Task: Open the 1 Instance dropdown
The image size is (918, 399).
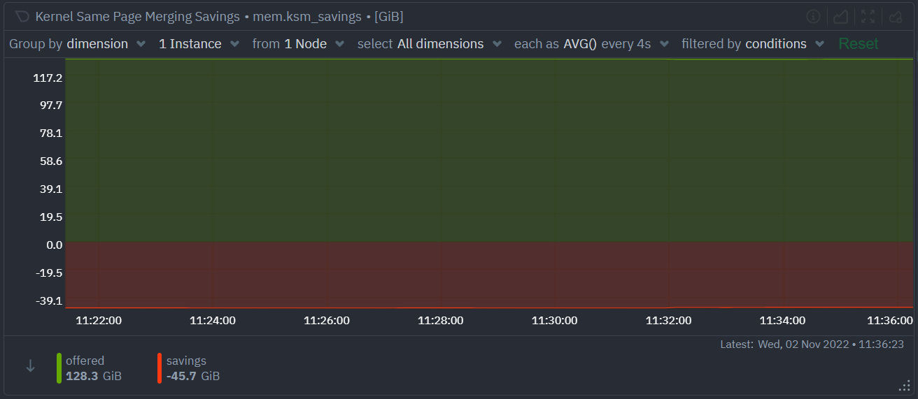Action: pyautogui.click(x=199, y=44)
